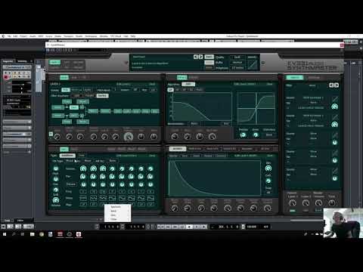The height and width of the screenshot is (272, 363).
Task: Choose the first entry in waveform popup menu
Action: (x=117, y=207)
